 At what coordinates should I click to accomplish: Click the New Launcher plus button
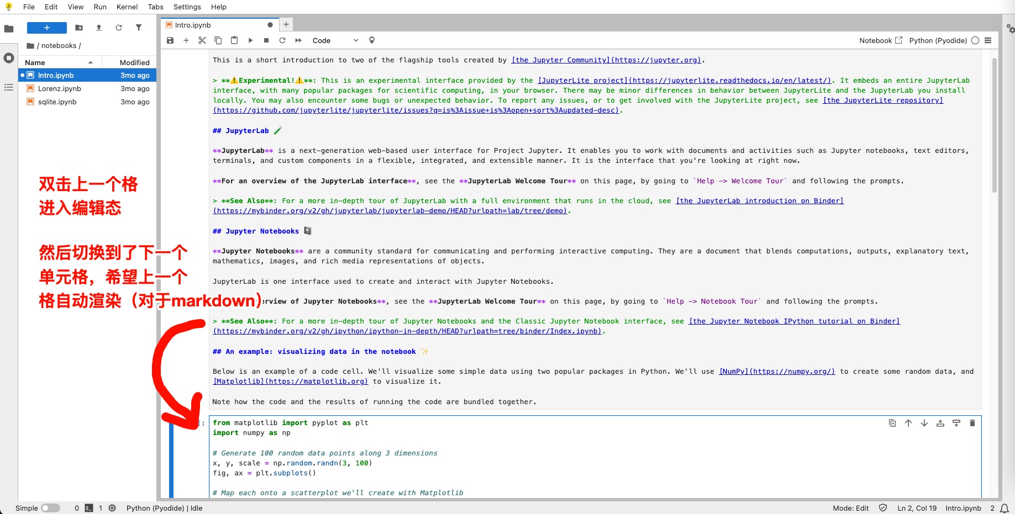(x=47, y=28)
